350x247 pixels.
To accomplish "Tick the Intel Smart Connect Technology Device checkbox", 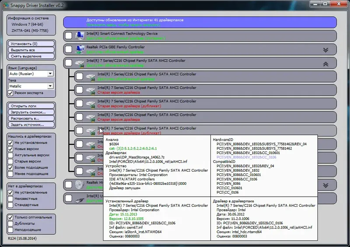I will tap(69, 36).
